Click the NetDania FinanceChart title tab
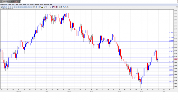The image size is (178, 100). (10, 2)
